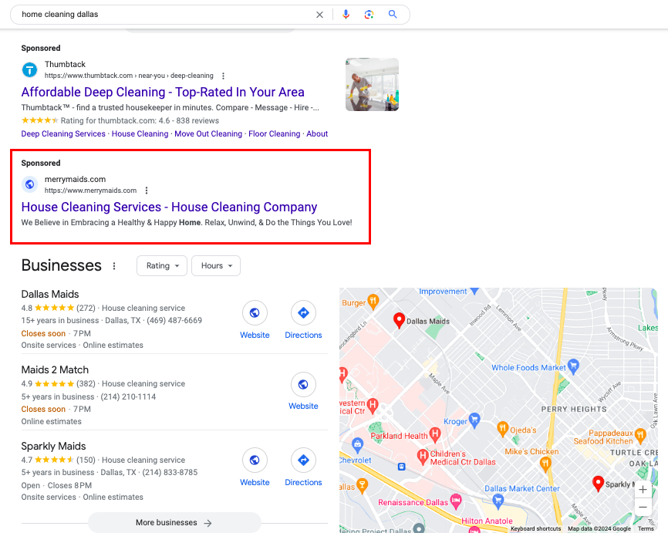Open the Website icon for Dallas Maids
This screenshot has height=543, width=668.
coord(255,314)
